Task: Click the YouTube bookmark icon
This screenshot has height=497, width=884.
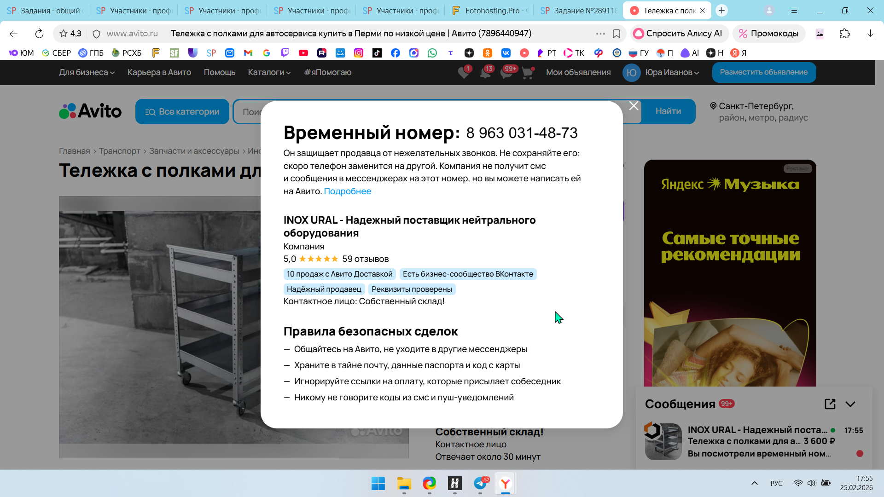Action: (303, 53)
